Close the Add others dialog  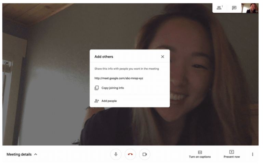pos(162,57)
